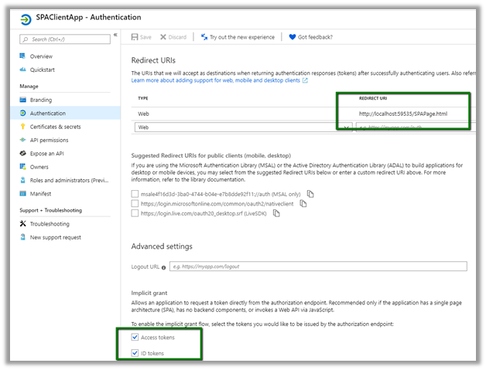Uncheck the ID tokens checkbox
This screenshot has height=370, width=486.
135,353
